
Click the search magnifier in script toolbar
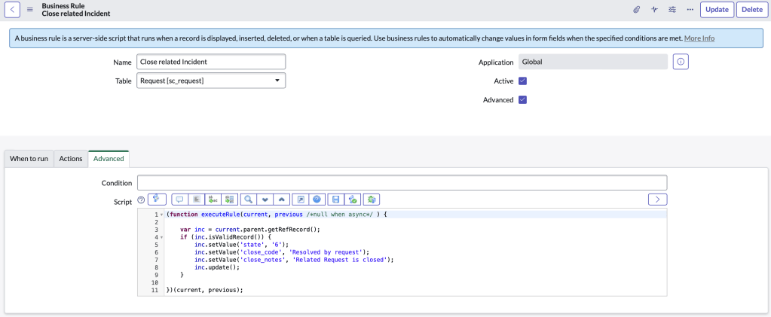248,200
